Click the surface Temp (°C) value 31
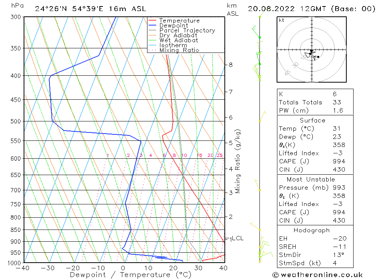The width and height of the screenshot is (381, 279). point(337,128)
